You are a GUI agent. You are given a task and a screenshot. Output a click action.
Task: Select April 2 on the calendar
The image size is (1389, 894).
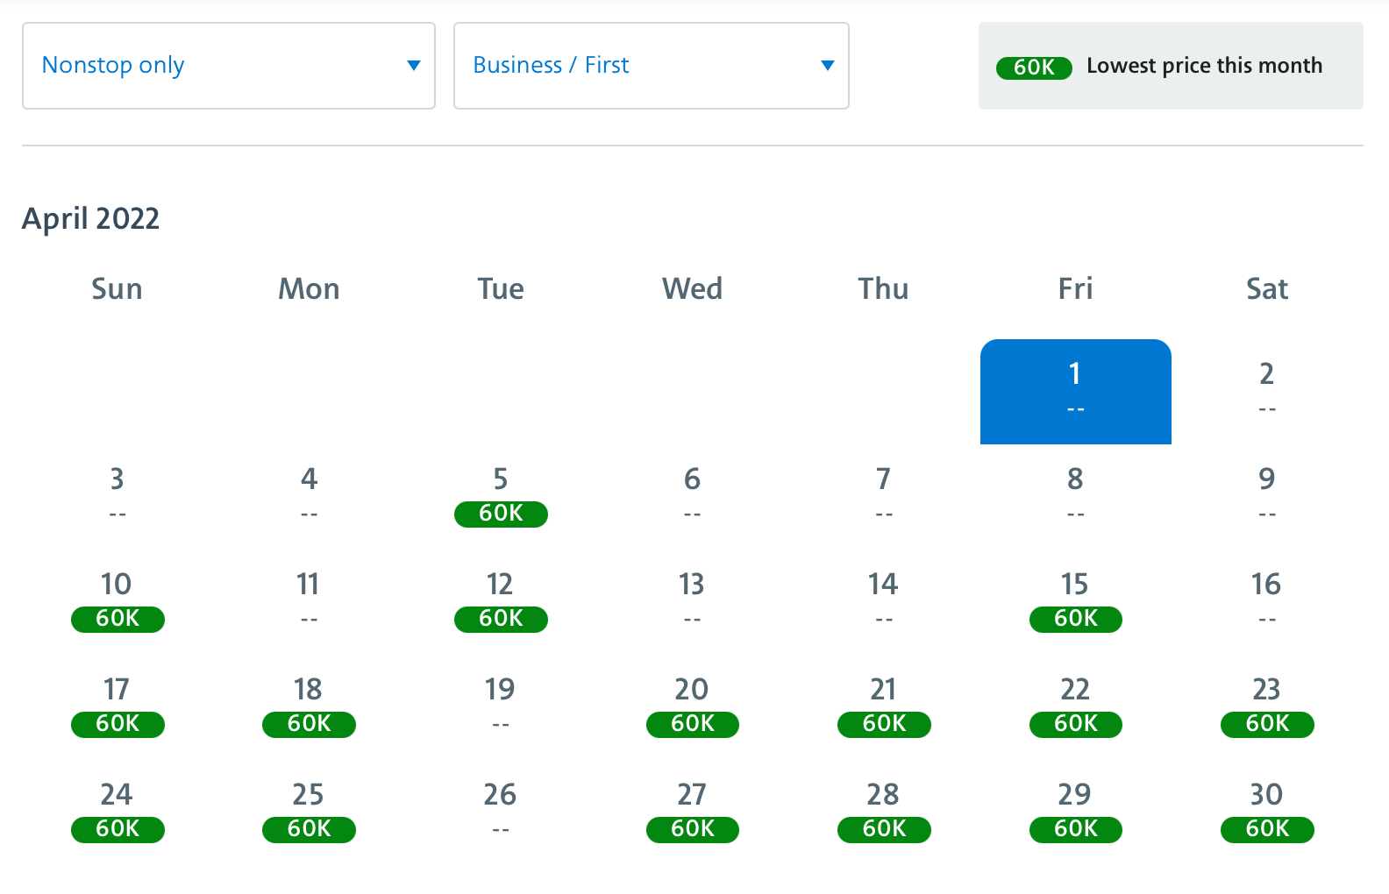[x=1267, y=392]
